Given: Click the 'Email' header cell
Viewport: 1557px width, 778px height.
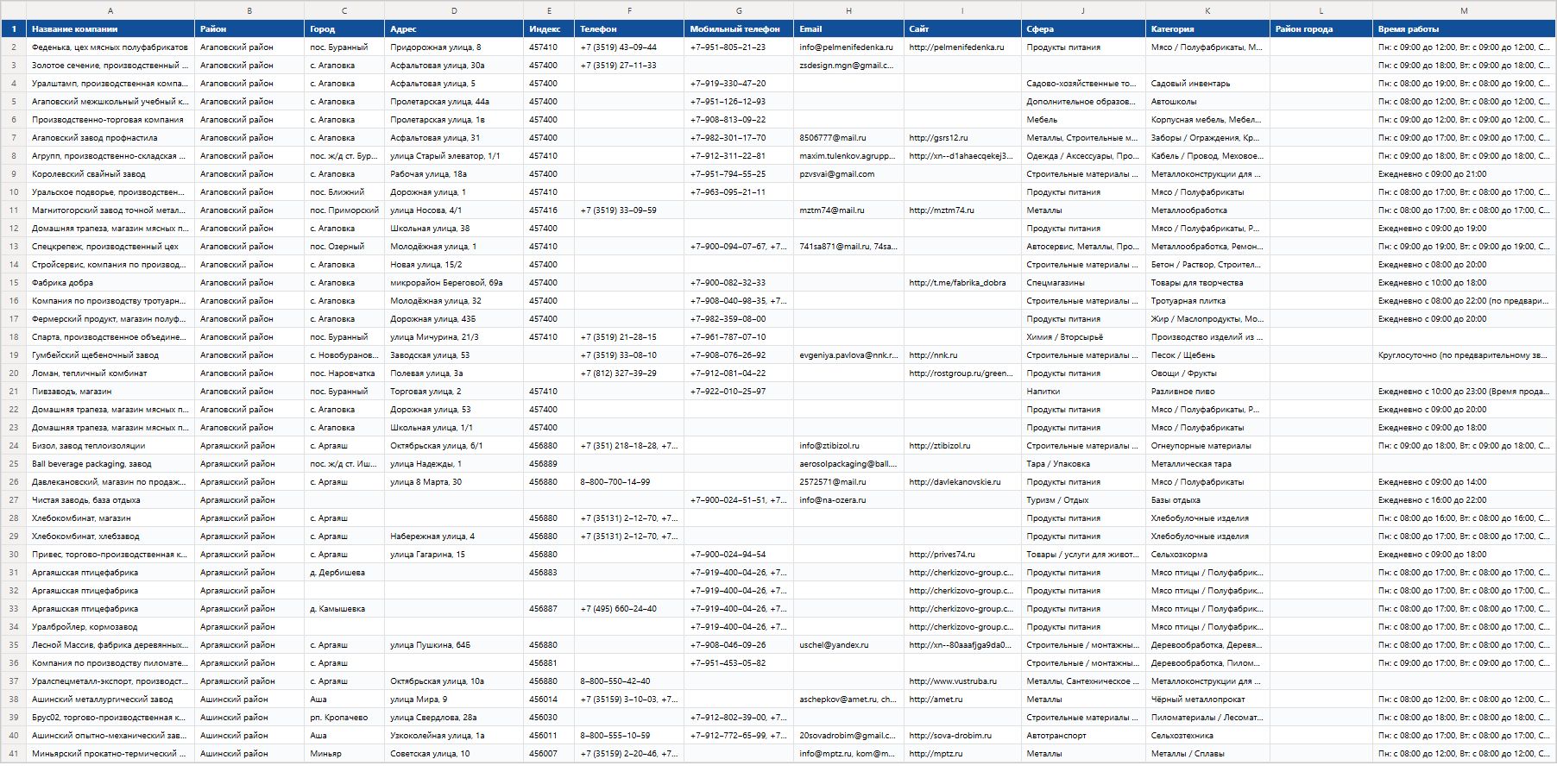Looking at the screenshot, I should pos(848,28).
